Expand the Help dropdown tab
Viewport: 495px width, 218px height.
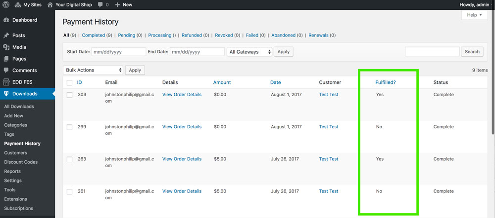pyautogui.click(x=475, y=15)
